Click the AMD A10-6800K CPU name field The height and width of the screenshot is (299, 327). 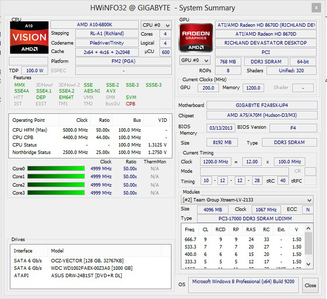tap(95, 25)
